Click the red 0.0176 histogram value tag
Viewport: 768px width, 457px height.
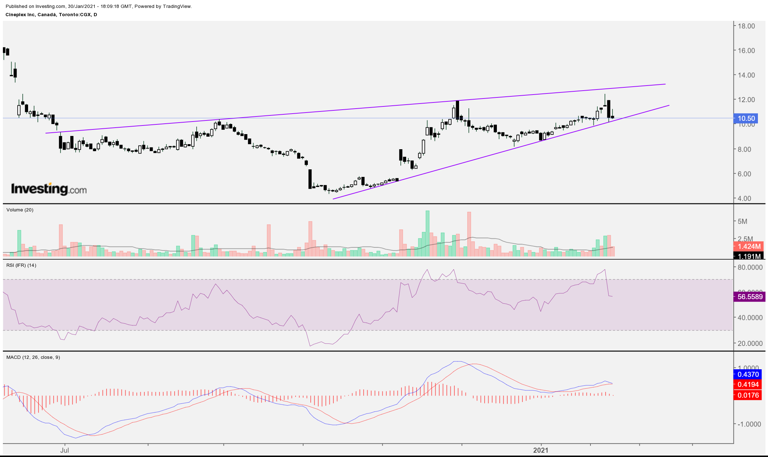(747, 396)
